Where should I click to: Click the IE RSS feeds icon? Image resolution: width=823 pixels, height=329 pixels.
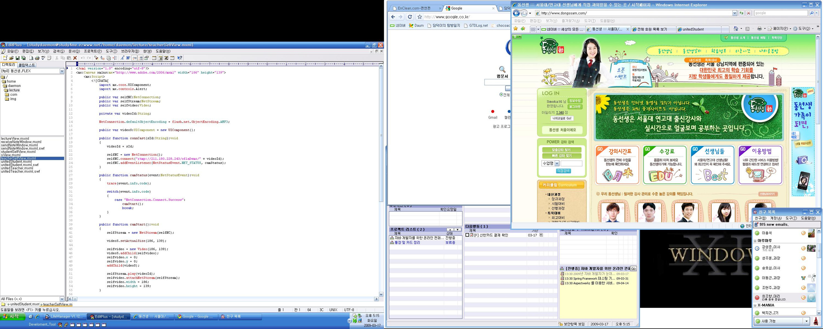point(748,29)
